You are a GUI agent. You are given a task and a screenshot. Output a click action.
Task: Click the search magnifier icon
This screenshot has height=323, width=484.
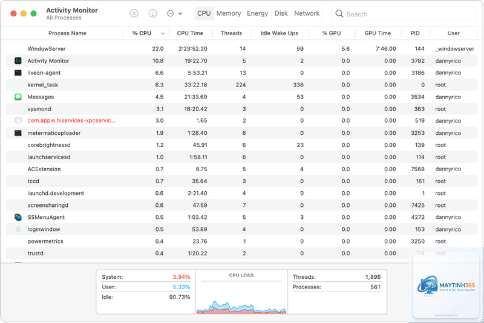[x=339, y=13]
